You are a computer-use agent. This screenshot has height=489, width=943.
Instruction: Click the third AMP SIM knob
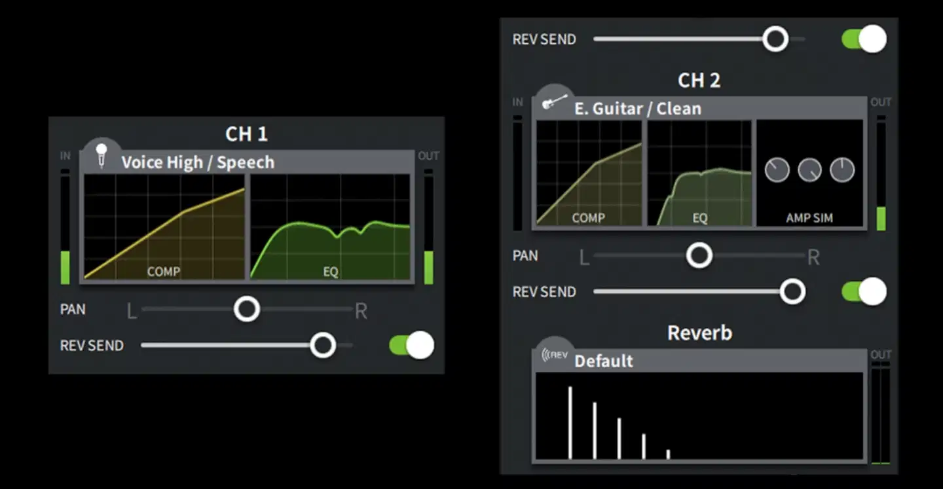click(x=842, y=171)
